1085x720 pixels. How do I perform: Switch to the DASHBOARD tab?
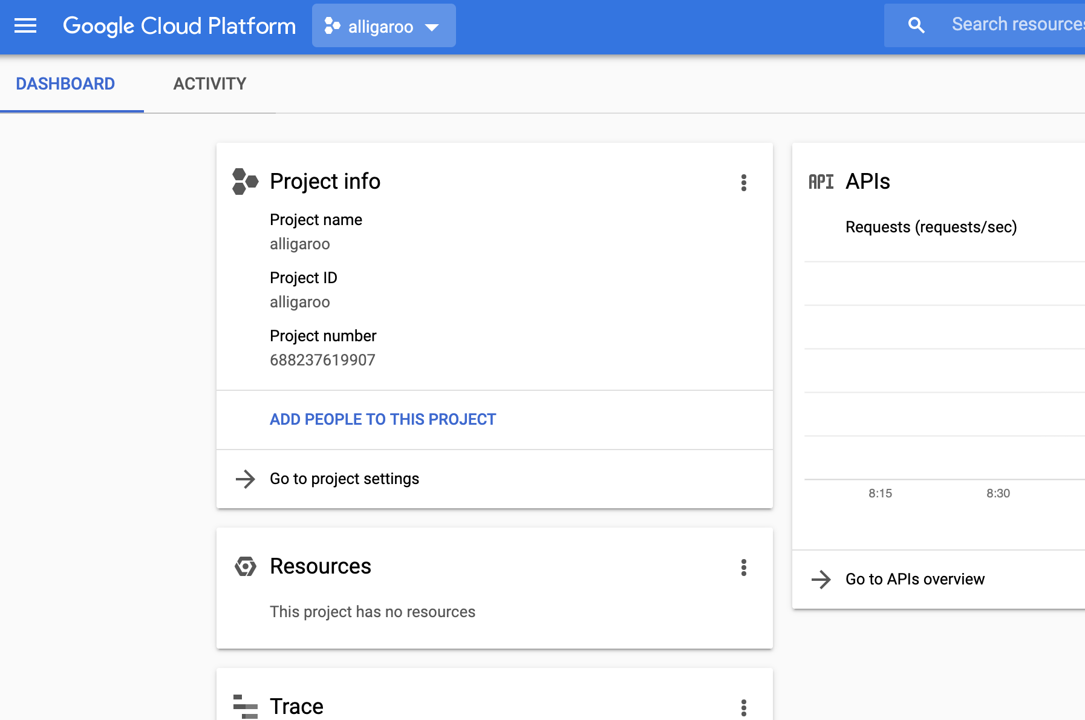point(65,84)
